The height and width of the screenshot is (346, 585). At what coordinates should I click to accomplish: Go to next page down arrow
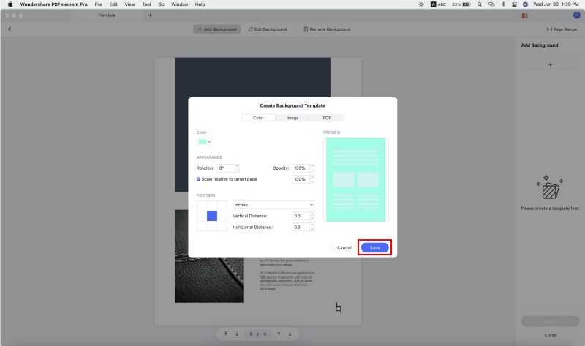pyautogui.click(x=290, y=334)
